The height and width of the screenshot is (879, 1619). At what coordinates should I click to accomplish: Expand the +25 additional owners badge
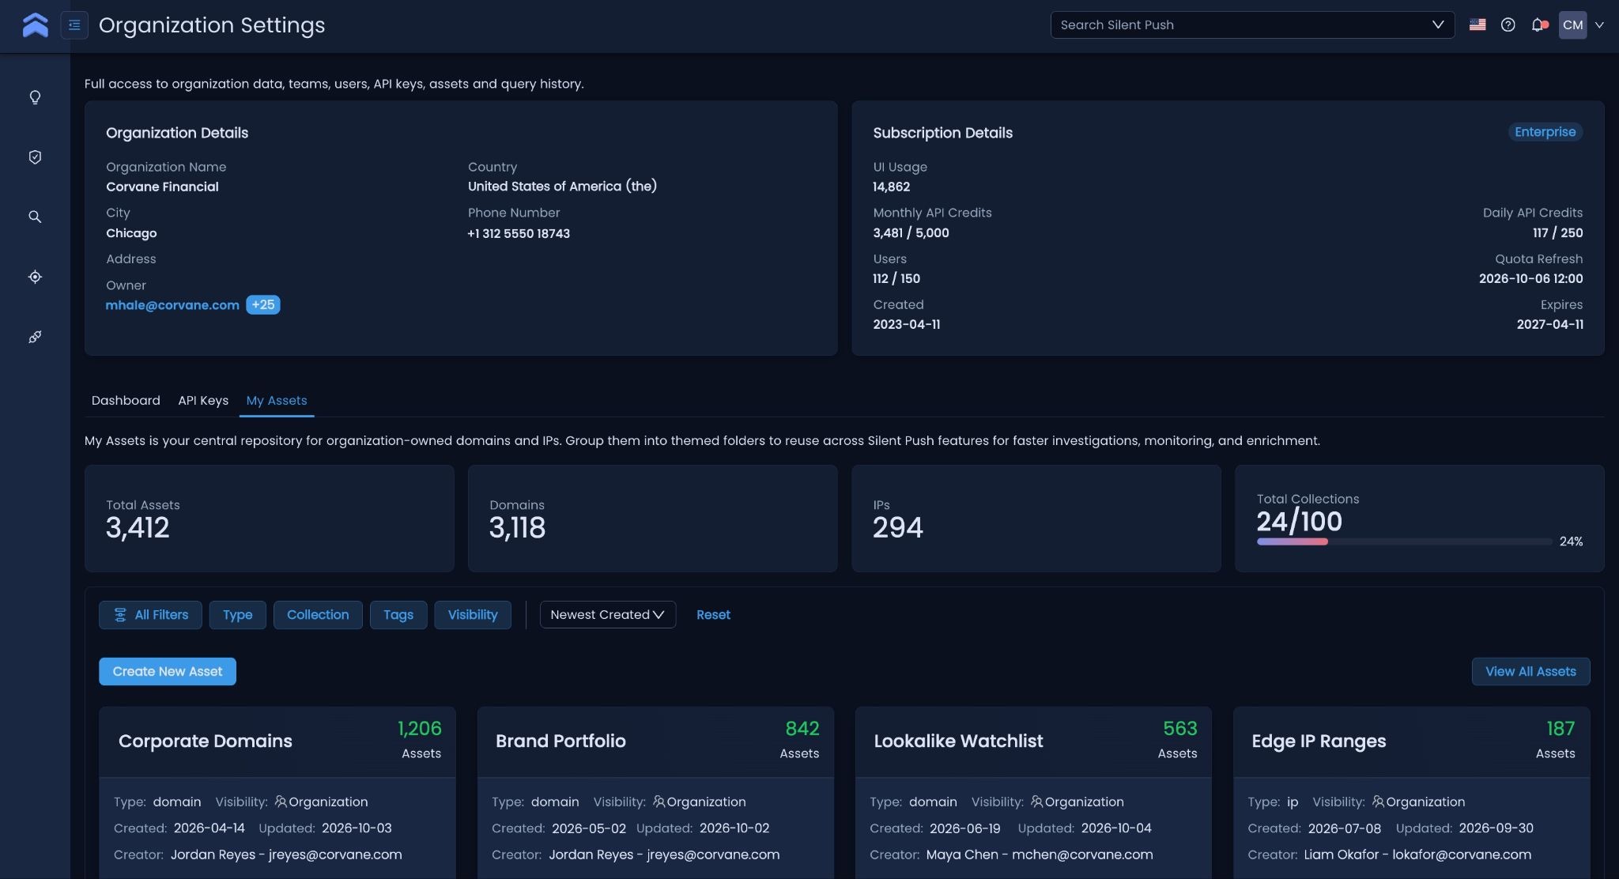[x=263, y=304]
